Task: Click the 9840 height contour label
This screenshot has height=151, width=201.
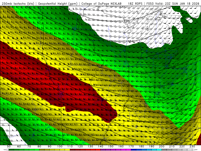Action: click(x=131, y=41)
